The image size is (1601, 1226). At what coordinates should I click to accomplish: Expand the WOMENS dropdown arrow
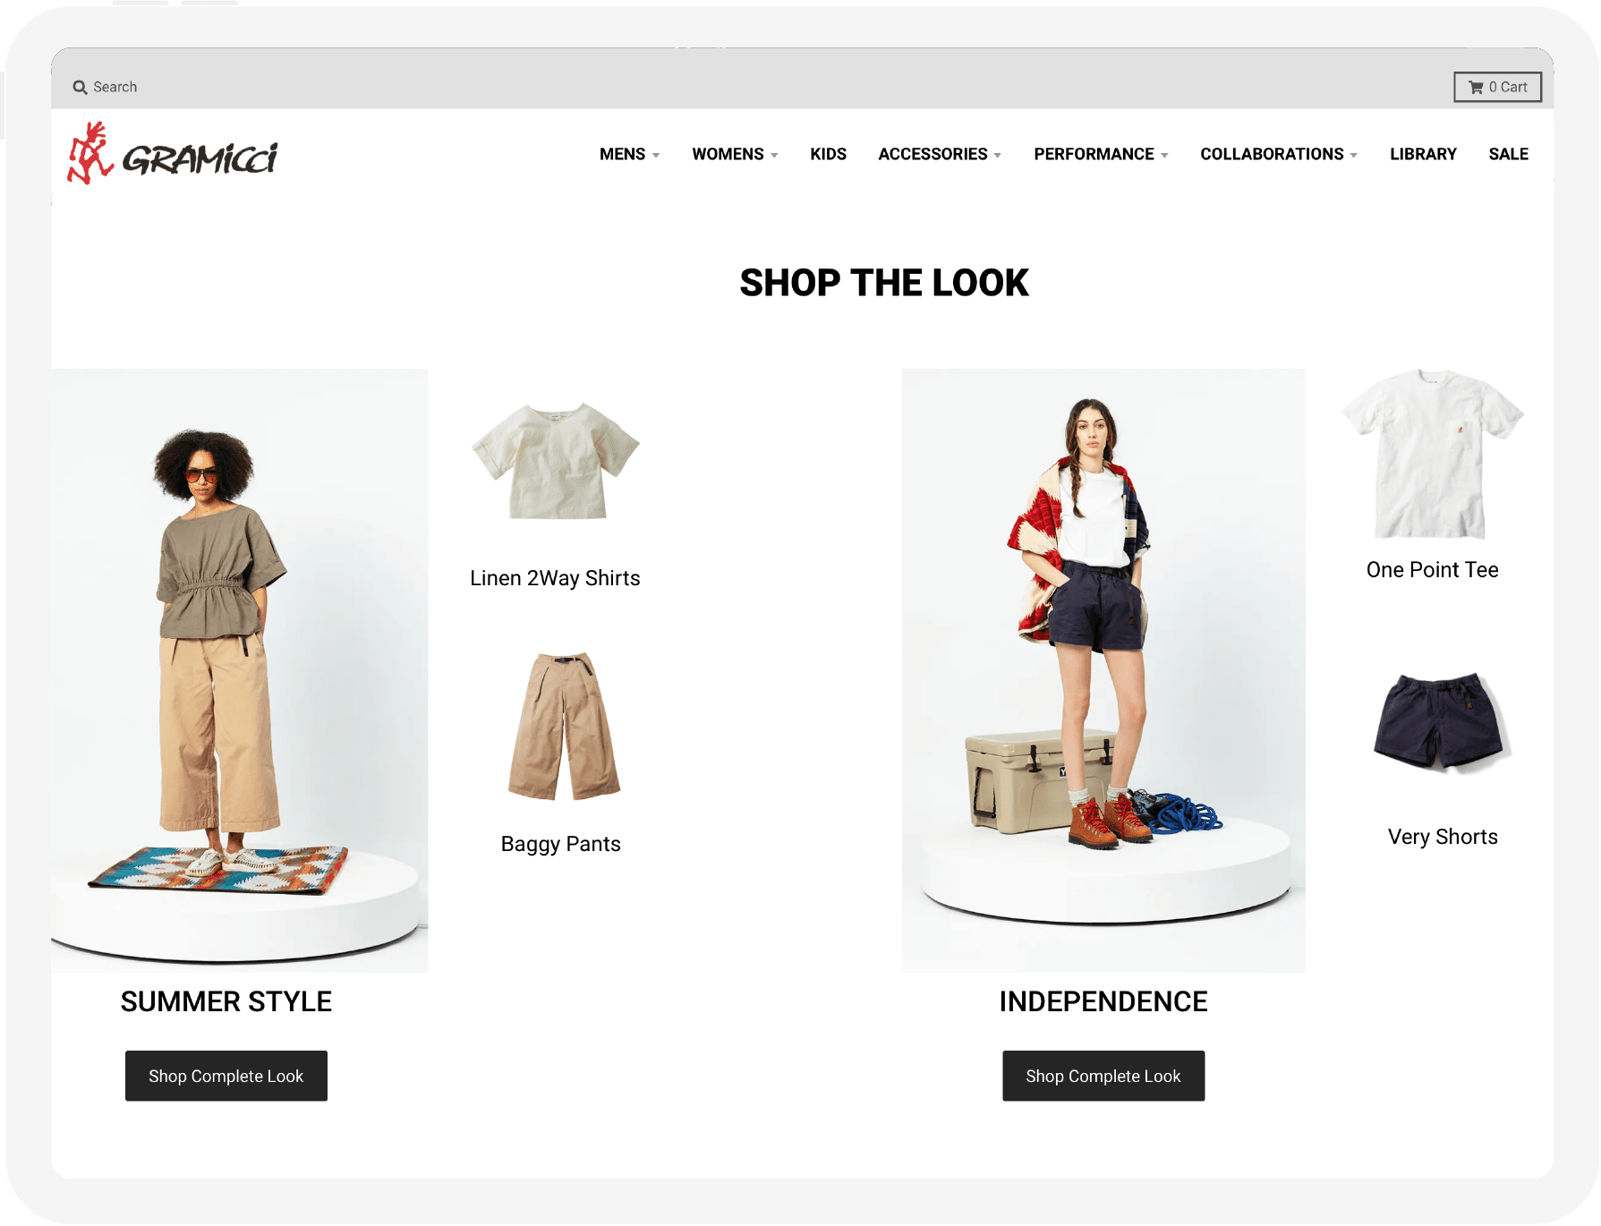tap(774, 155)
